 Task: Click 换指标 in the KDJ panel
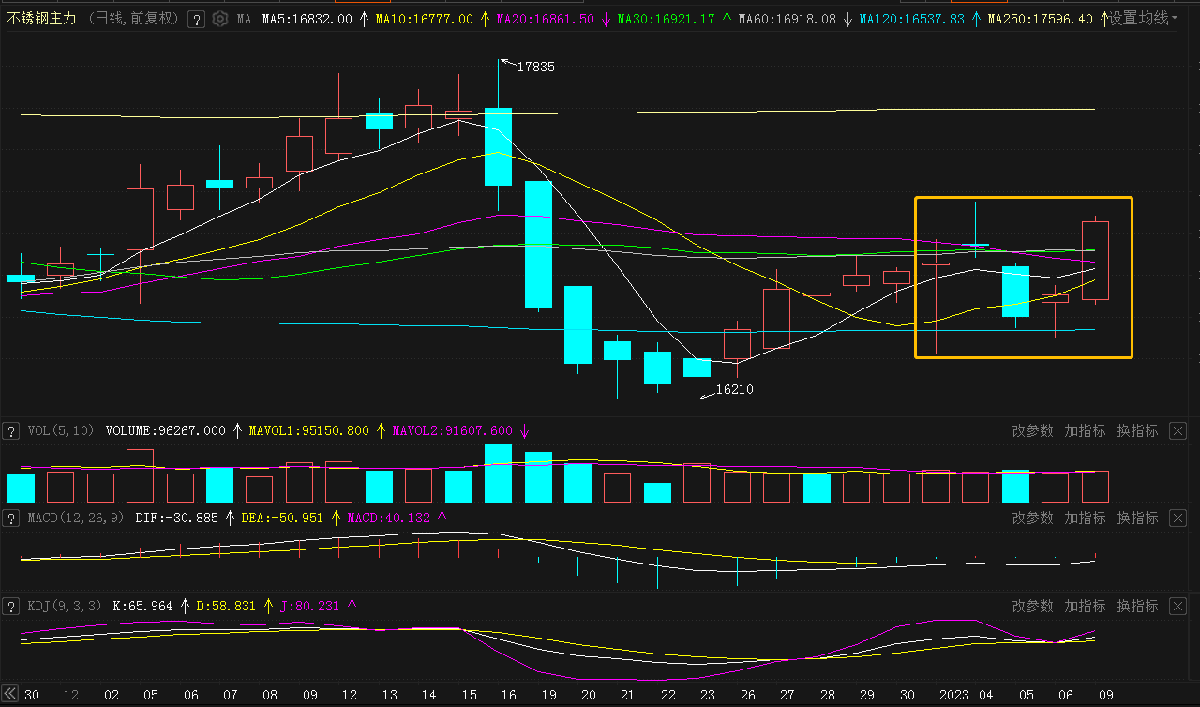[x=1137, y=607]
